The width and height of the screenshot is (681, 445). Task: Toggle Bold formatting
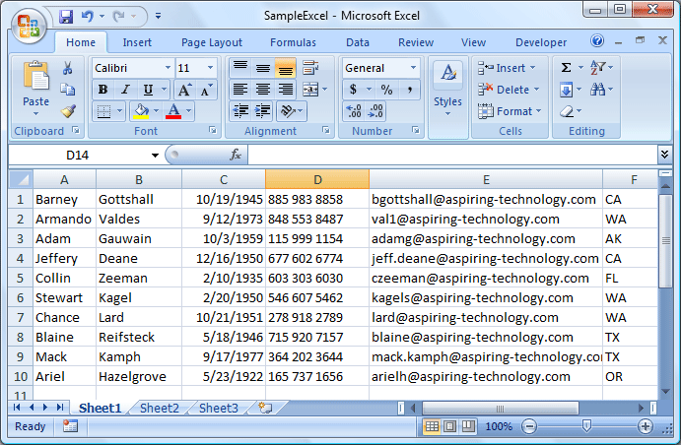point(102,90)
